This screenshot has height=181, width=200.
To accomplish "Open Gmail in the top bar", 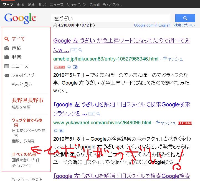I will (95, 5).
